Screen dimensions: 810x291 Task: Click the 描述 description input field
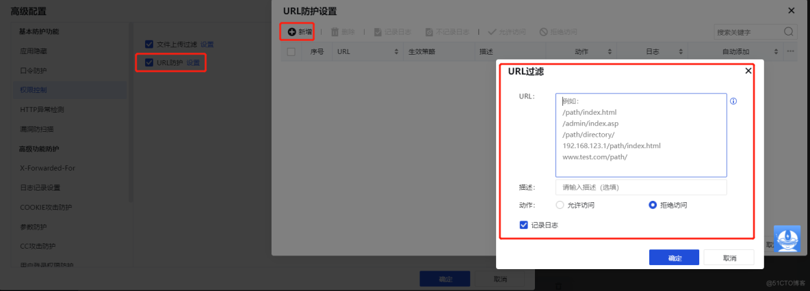pos(641,187)
